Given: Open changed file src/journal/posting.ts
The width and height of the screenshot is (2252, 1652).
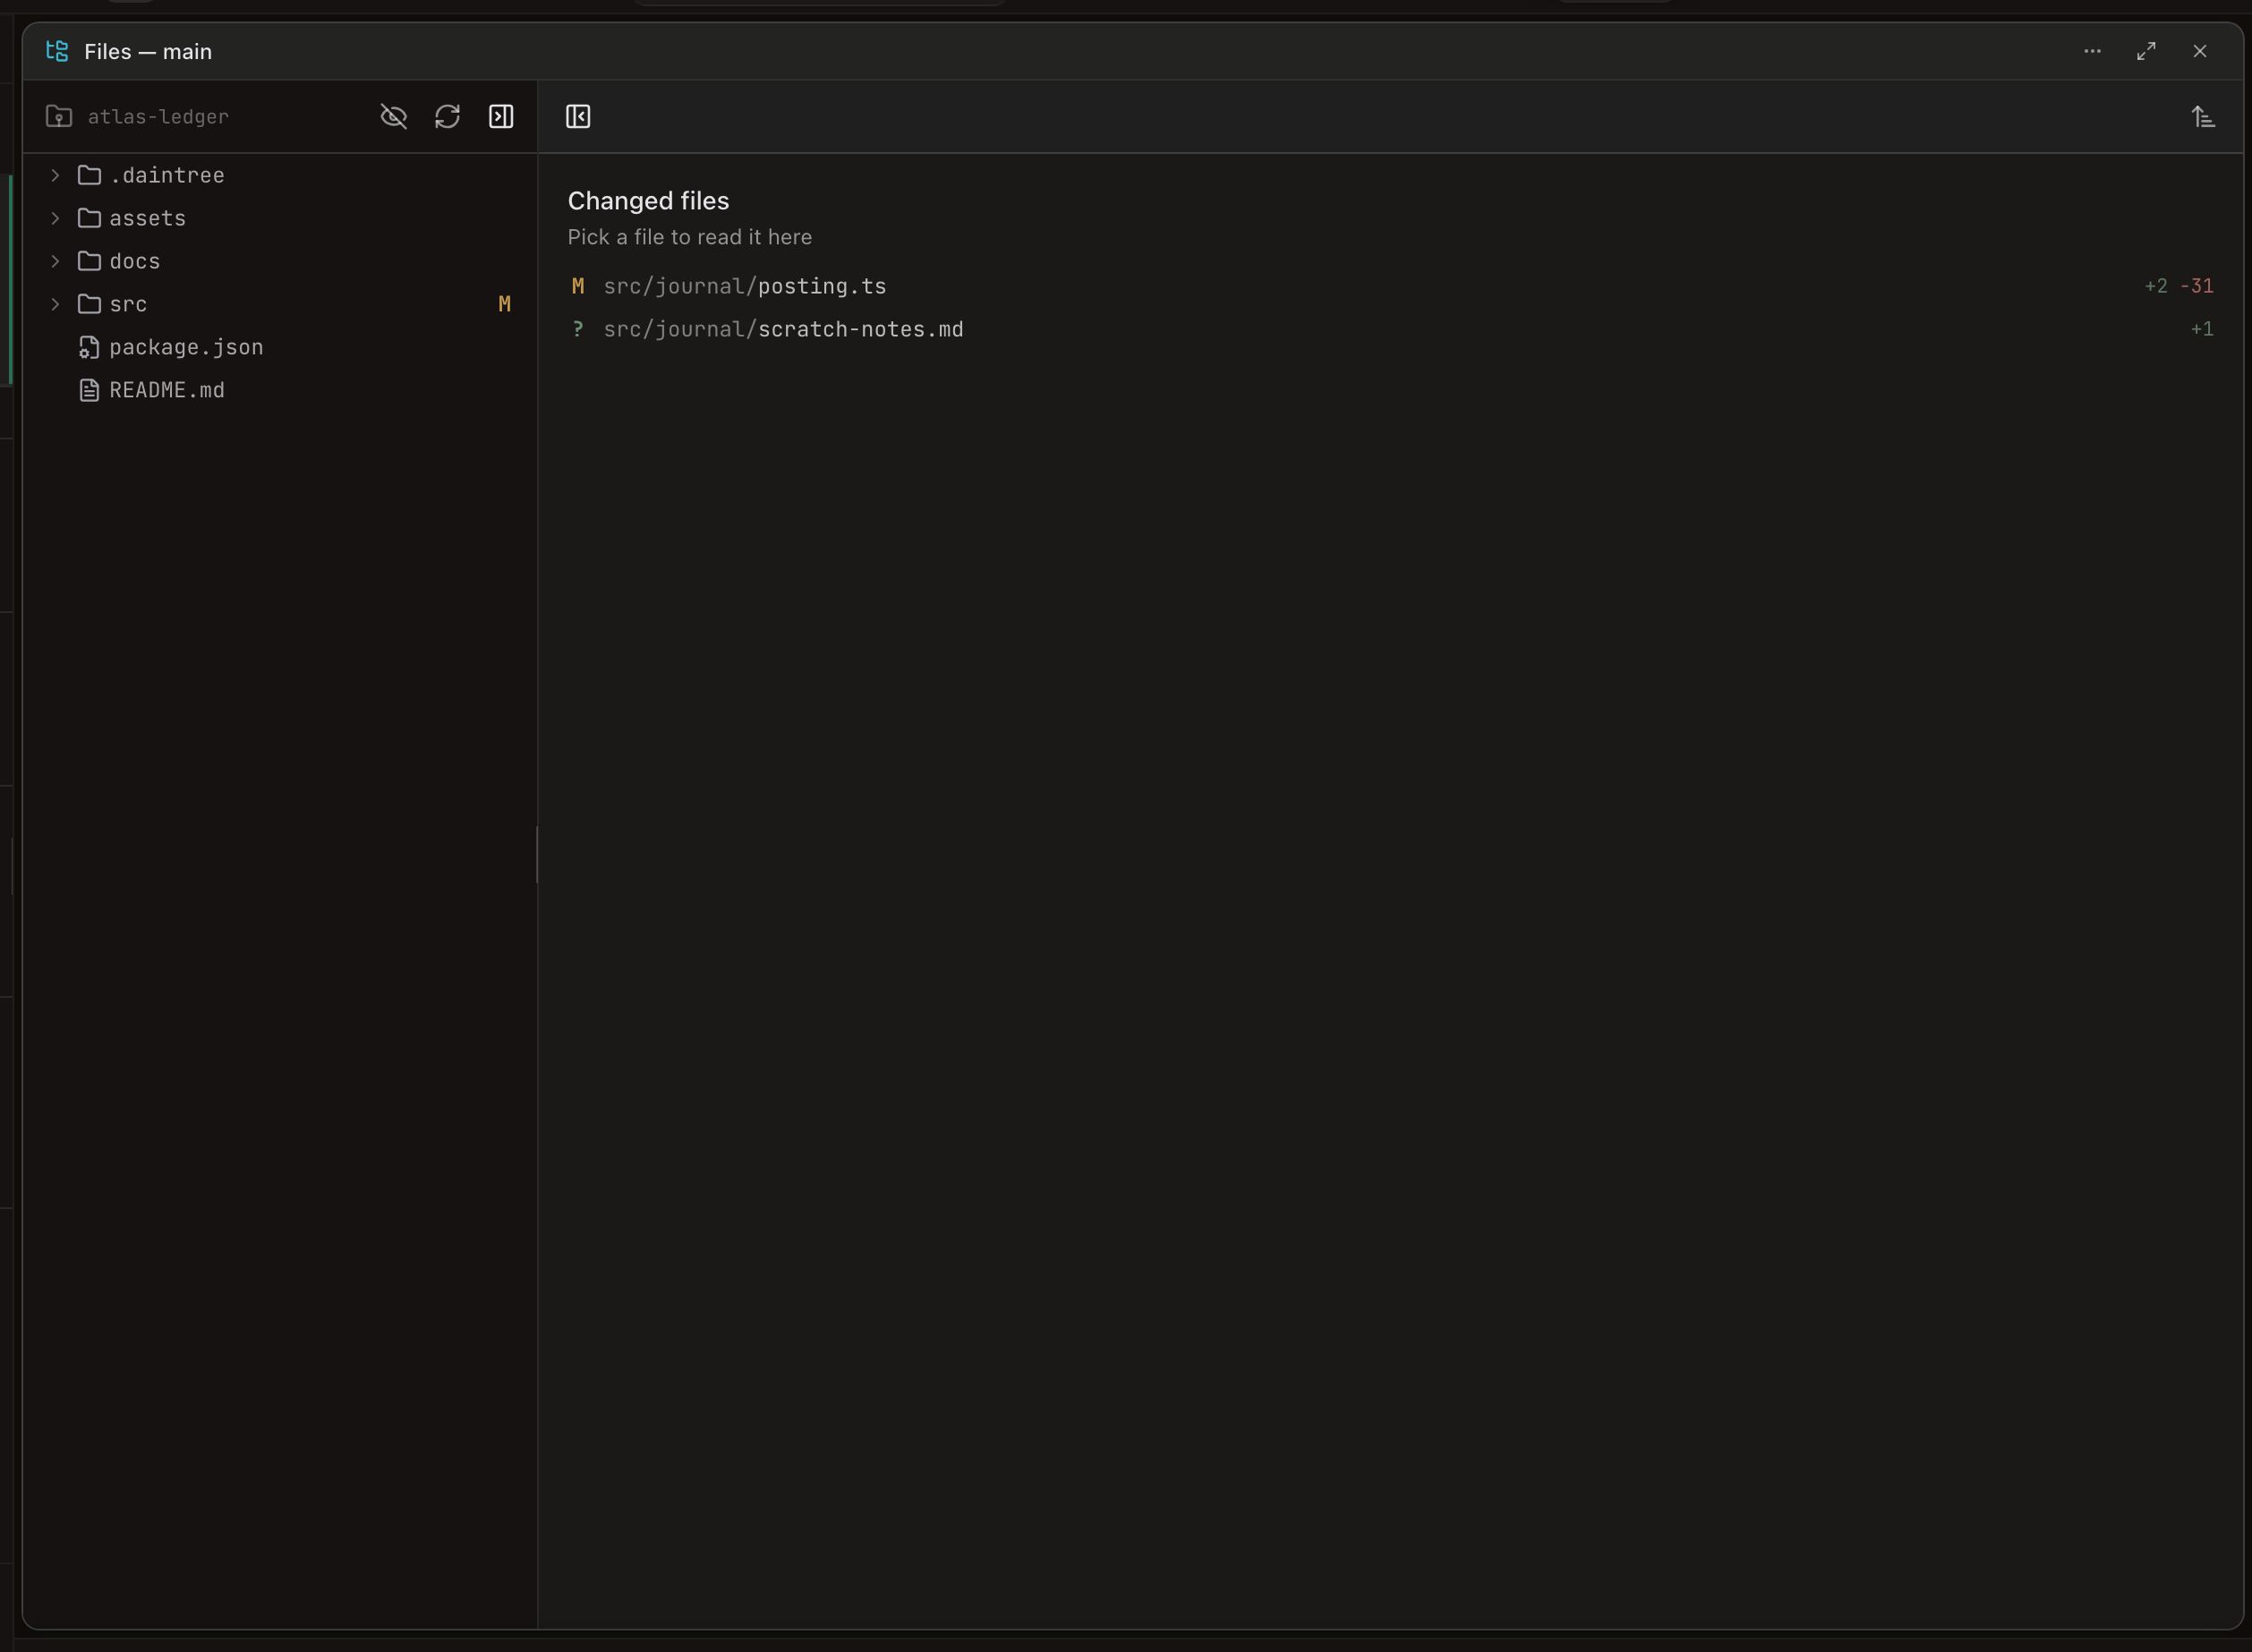Looking at the screenshot, I should (x=1390, y=286).
